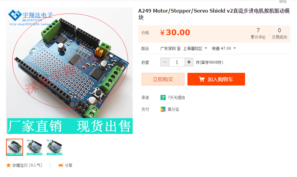Click the colorful 集分宝 payment icon

pyautogui.click(x=163, y=109)
